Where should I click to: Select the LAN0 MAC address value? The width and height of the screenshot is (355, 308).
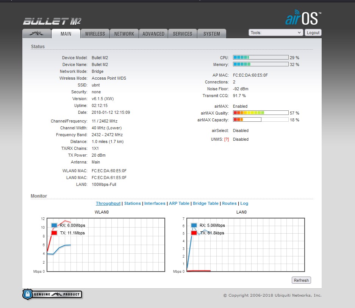109,178
